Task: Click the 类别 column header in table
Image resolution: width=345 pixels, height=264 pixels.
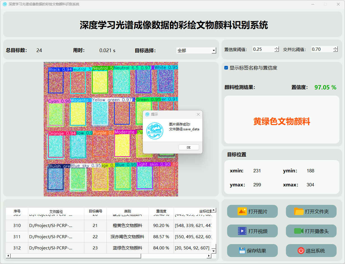Action: [x=127, y=211]
